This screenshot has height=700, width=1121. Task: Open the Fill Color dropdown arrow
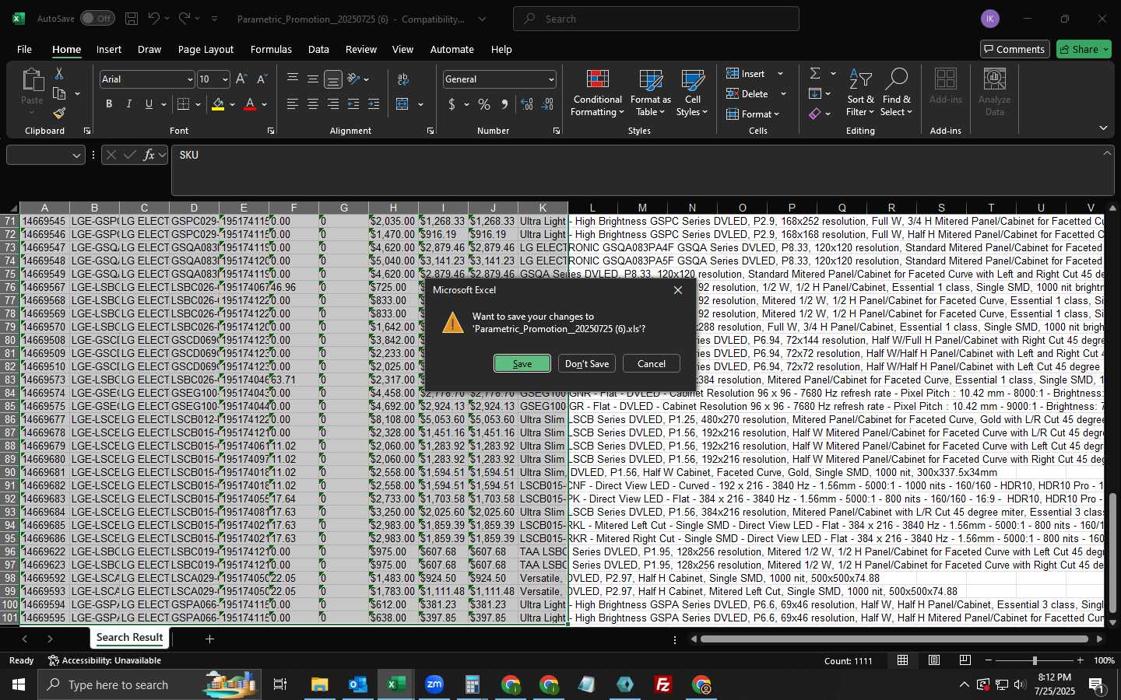click(x=232, y=104)
